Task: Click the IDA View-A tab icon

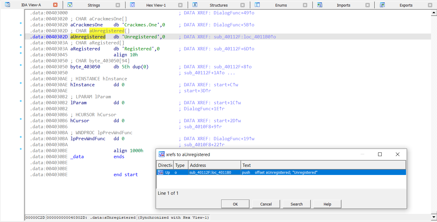Action: tap(8, 5)
